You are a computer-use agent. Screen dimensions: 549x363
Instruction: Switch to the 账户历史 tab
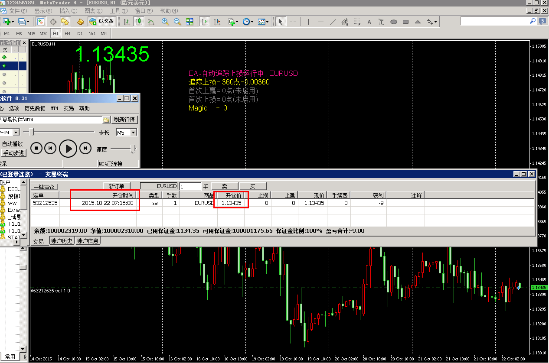pyautogui.click(x=62, y=241)
